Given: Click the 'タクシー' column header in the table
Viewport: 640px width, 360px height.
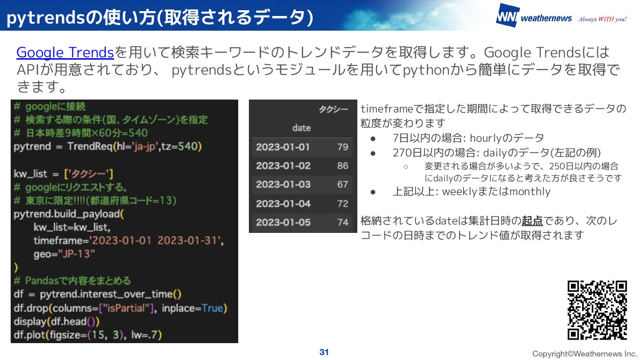Looking at the screenshot, I should tap(334, 109).
